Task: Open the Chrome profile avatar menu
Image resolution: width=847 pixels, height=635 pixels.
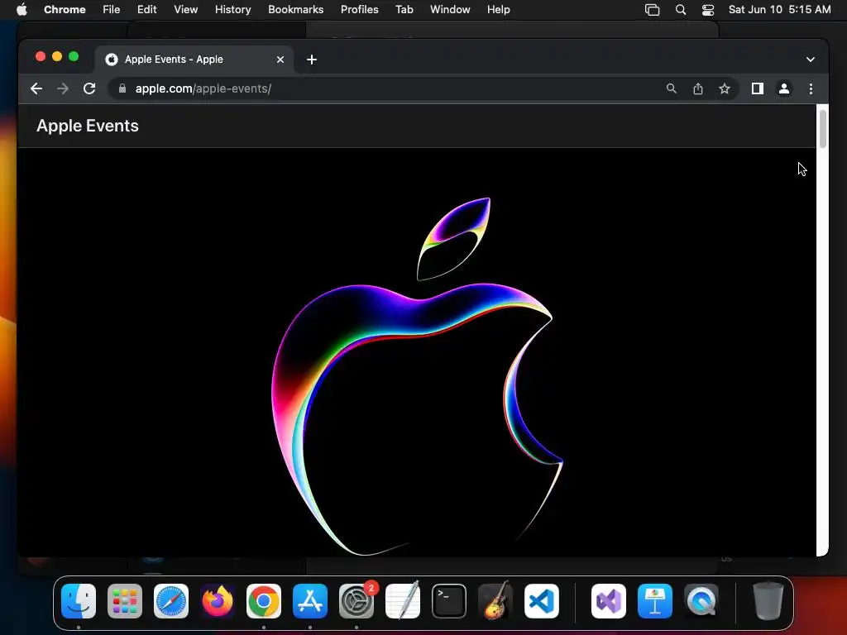Action: [x=784, y=88]
